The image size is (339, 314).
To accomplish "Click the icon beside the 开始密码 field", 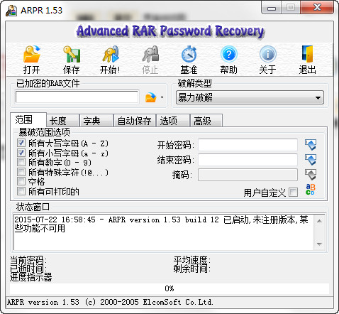I will 311,145.
